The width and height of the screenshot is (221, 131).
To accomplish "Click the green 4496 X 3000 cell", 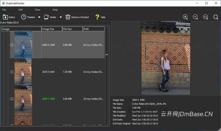I will 49,99.
